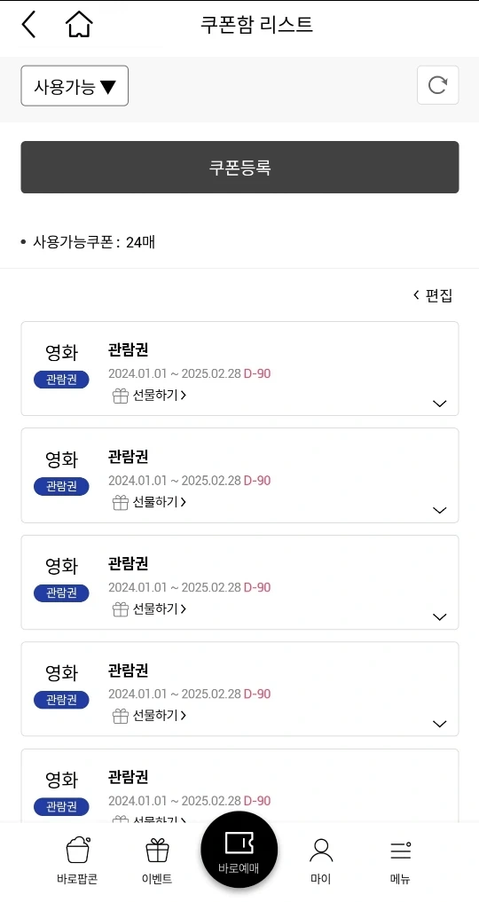This screenshot has height=902, width=479.
Task: Select the first 영화 관람권 badge
Action: point(61,380)
